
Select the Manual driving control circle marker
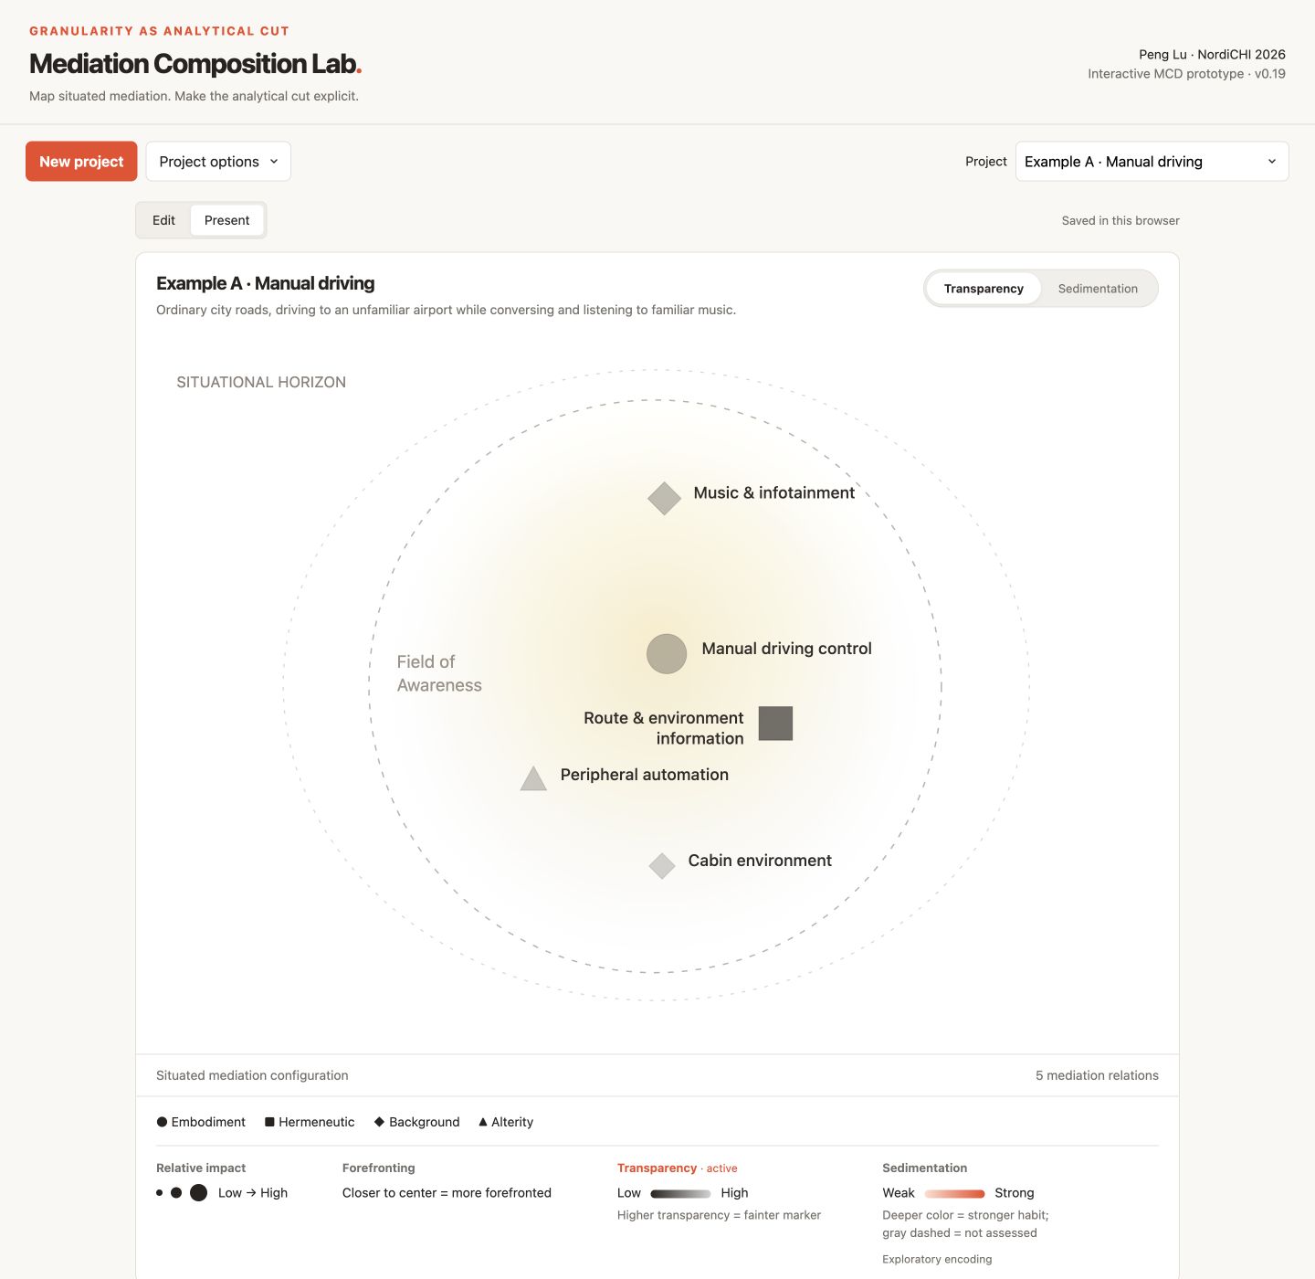(667, 654)
